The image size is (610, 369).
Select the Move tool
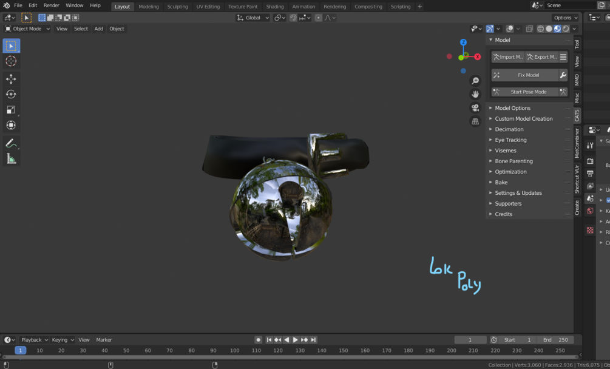pos(11,79)
